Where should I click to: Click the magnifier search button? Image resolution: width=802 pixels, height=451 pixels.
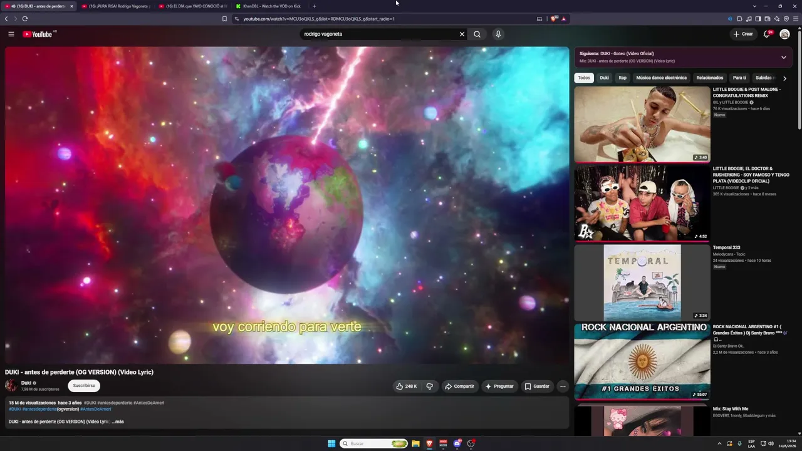tap(477, 34)
